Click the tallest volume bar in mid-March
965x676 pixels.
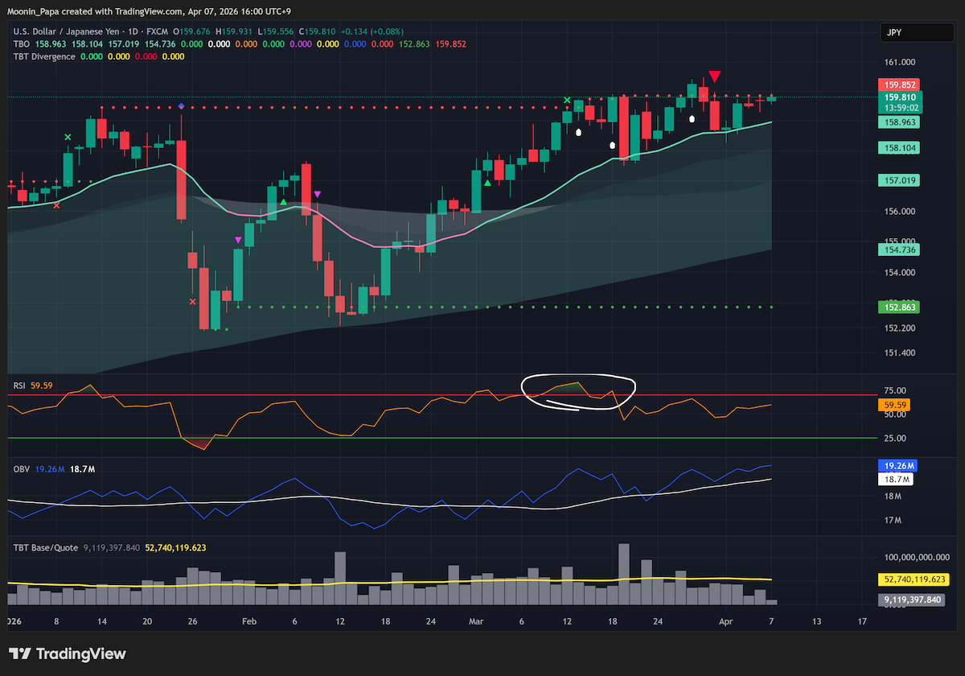[624, 574]
